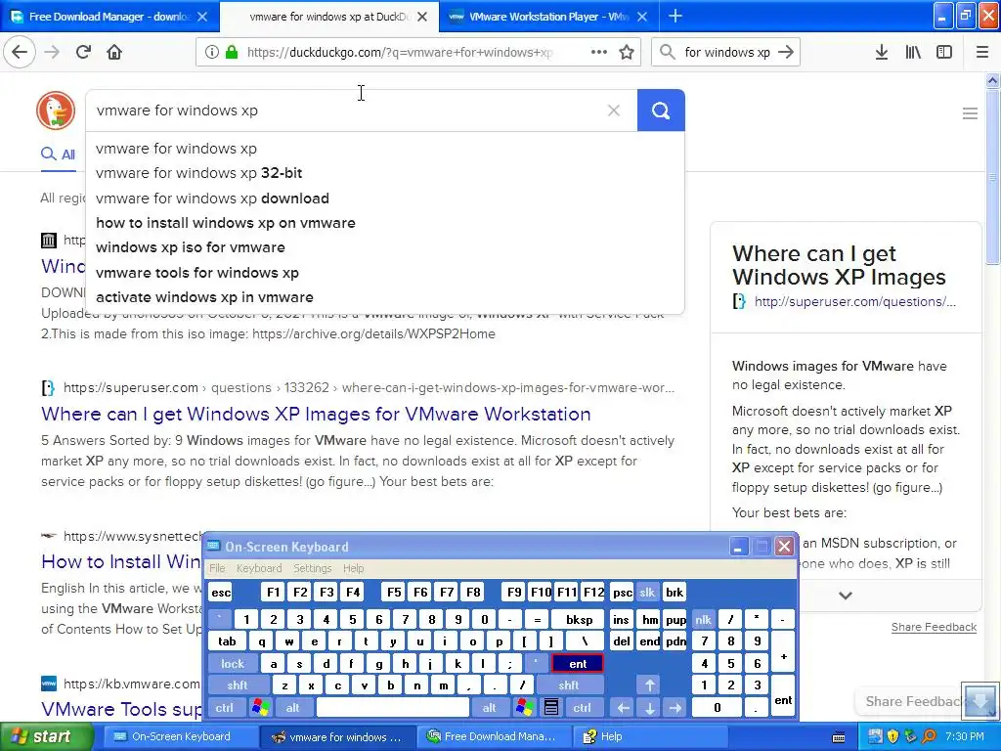Click the blue DuckDuckGo search button
Viewport: 1001px width, 751px height.
pyautogui.click(x=661, y=110)
